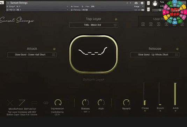Open the Output st.1 dropdown

click(37, 6)
